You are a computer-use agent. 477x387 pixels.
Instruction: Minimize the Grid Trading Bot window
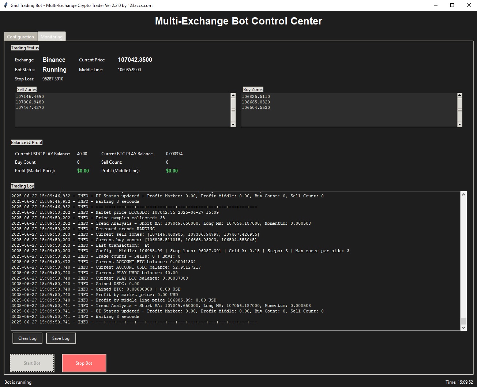tap(436, 5)
